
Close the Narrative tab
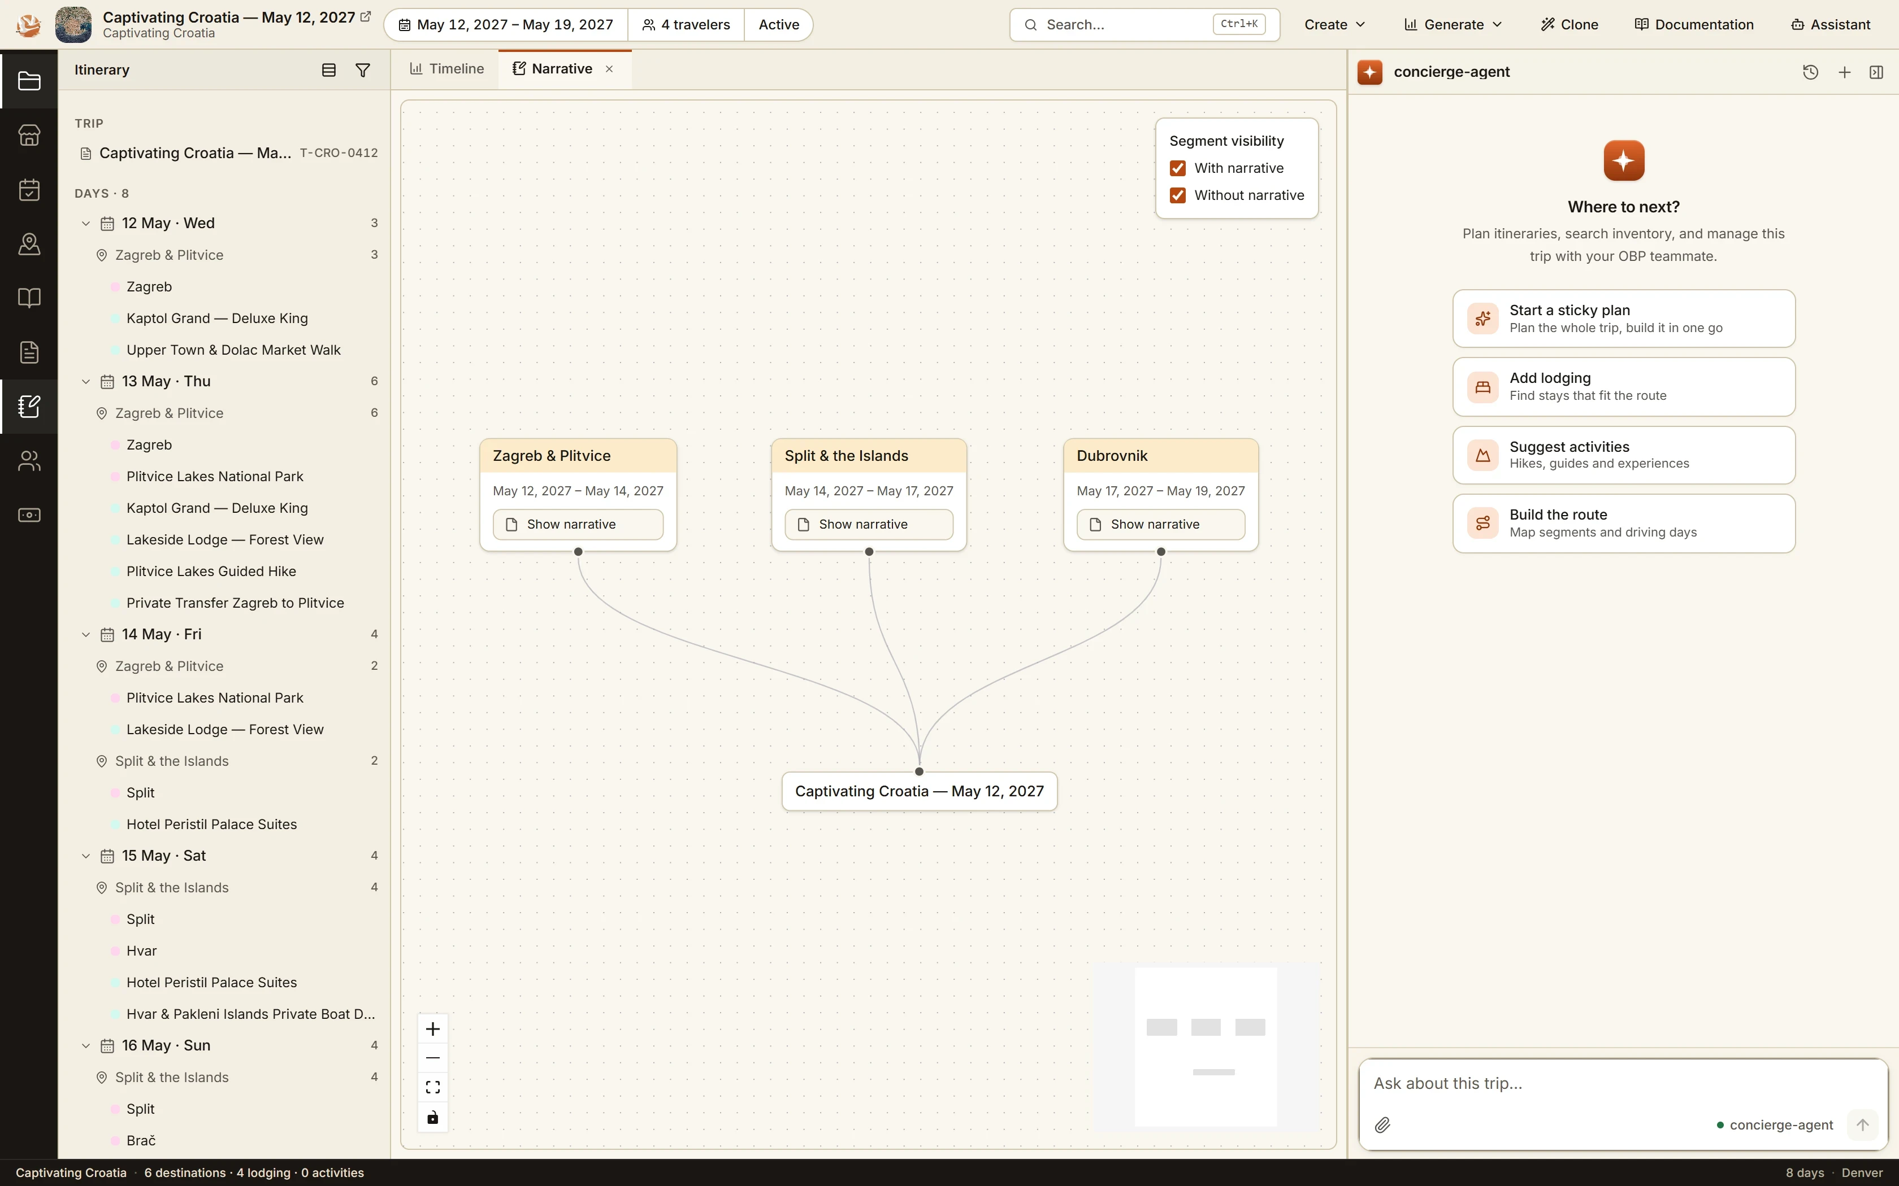click(x=609, y=69)
